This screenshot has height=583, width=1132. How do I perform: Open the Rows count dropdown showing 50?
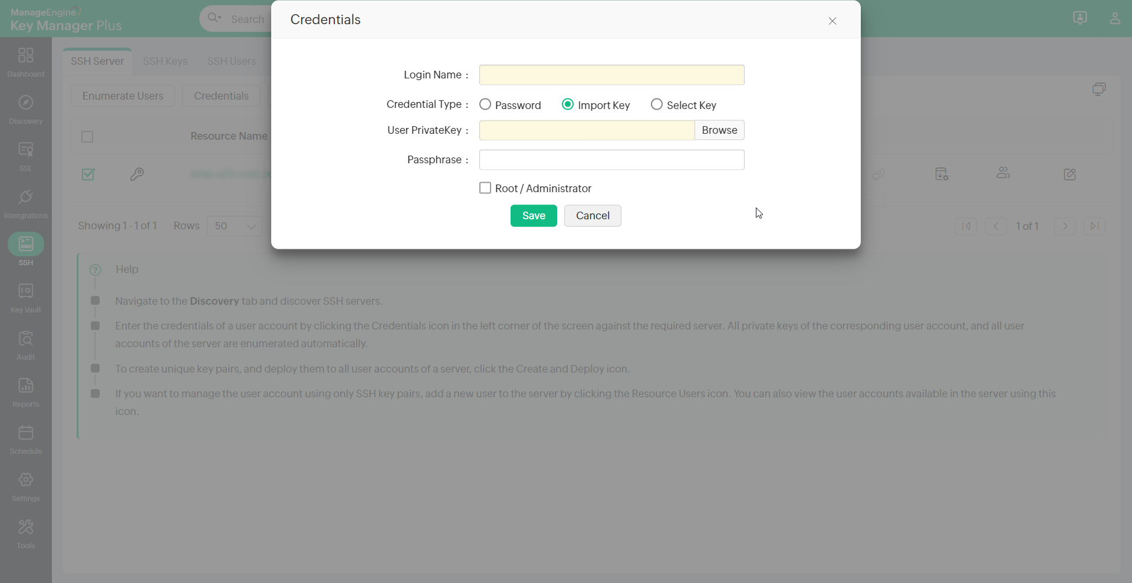point(234,226)
